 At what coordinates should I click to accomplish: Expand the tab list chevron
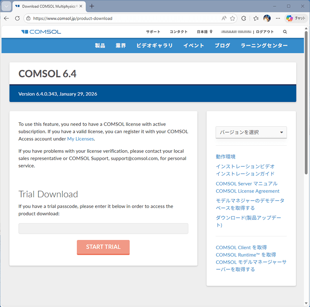7,6
